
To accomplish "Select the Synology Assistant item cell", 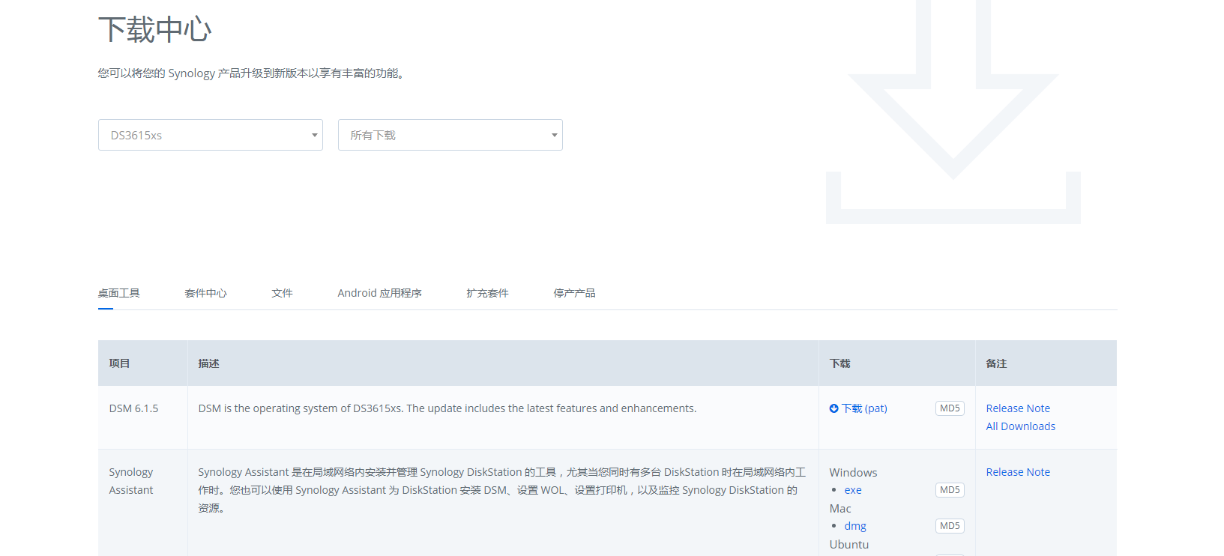I will tap(142, 503).
